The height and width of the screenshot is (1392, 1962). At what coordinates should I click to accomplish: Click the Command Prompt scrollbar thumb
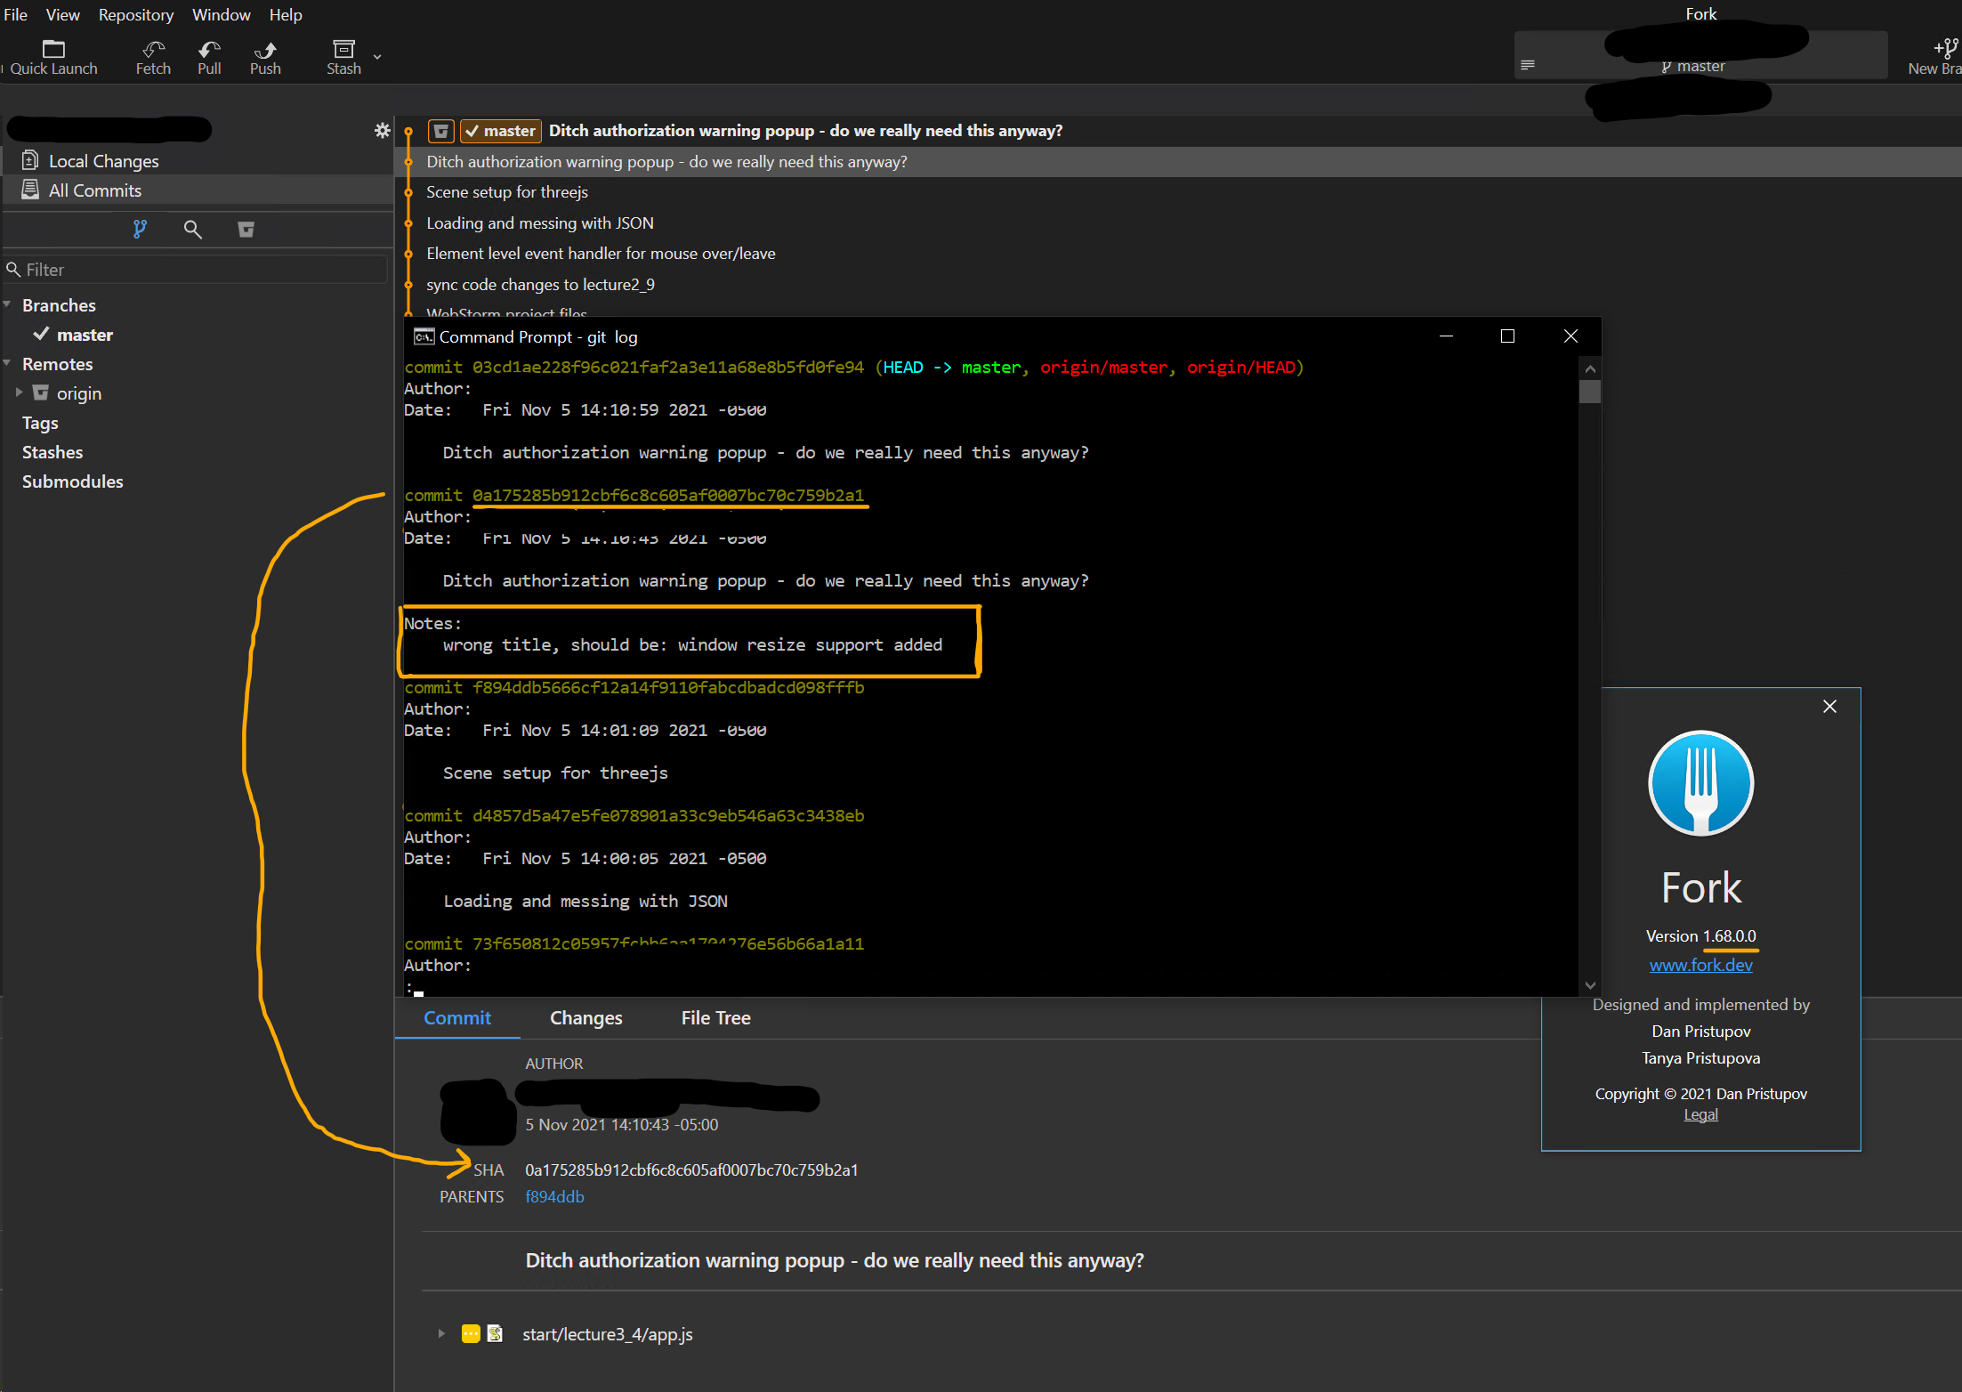point(1590,392)
